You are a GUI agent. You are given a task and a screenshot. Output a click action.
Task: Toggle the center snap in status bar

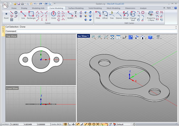coord(90,124)
